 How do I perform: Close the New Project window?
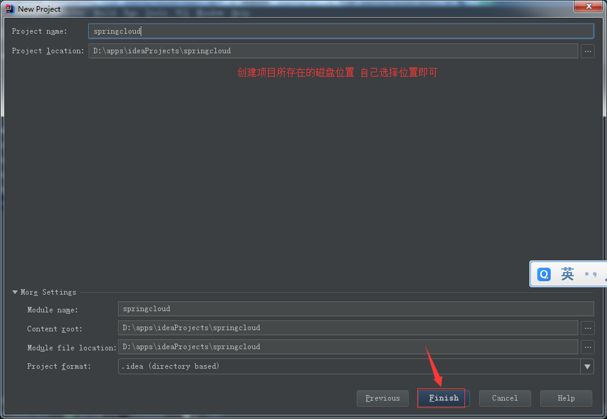[x=589, y=6]
